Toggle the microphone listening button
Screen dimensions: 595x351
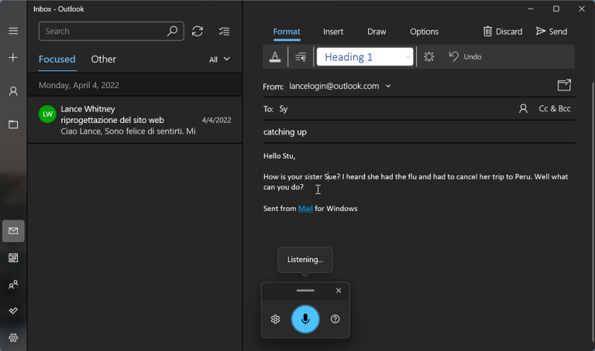pos(305,319)
